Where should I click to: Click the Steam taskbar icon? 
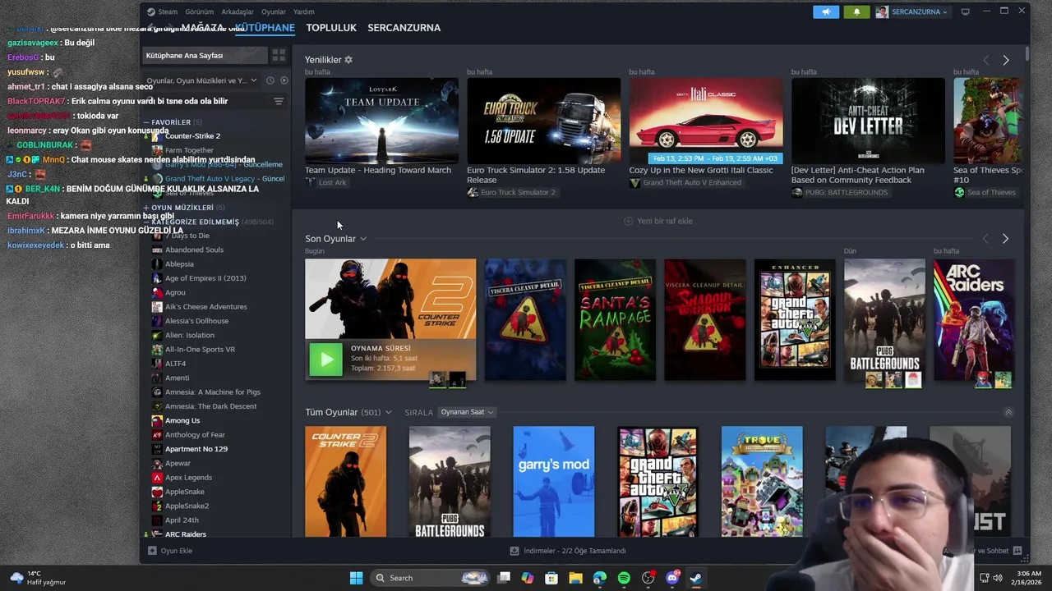696,578
